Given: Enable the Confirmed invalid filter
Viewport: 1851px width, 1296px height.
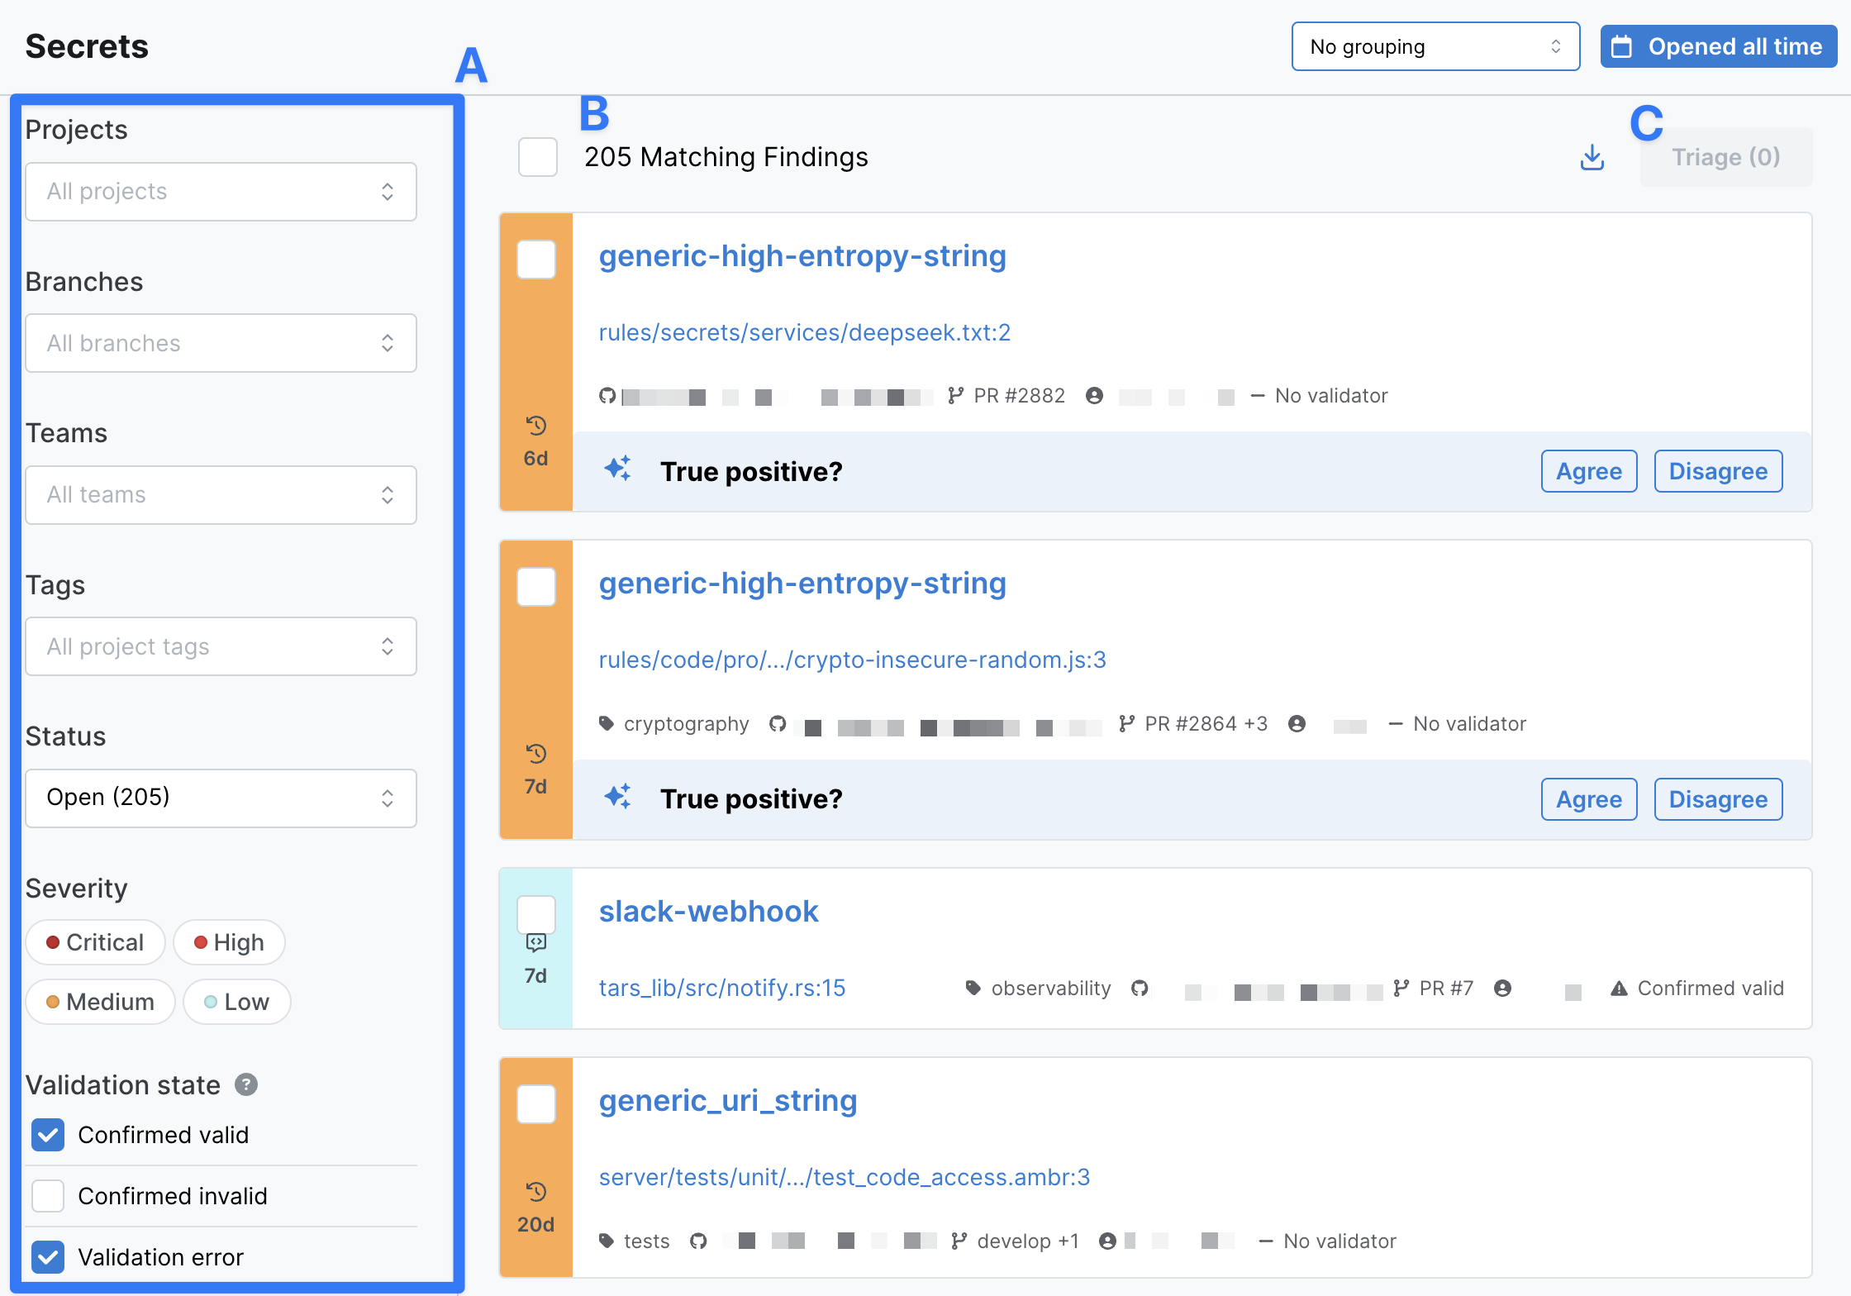Looking at the screenshot, I should tap(47, 1196).
